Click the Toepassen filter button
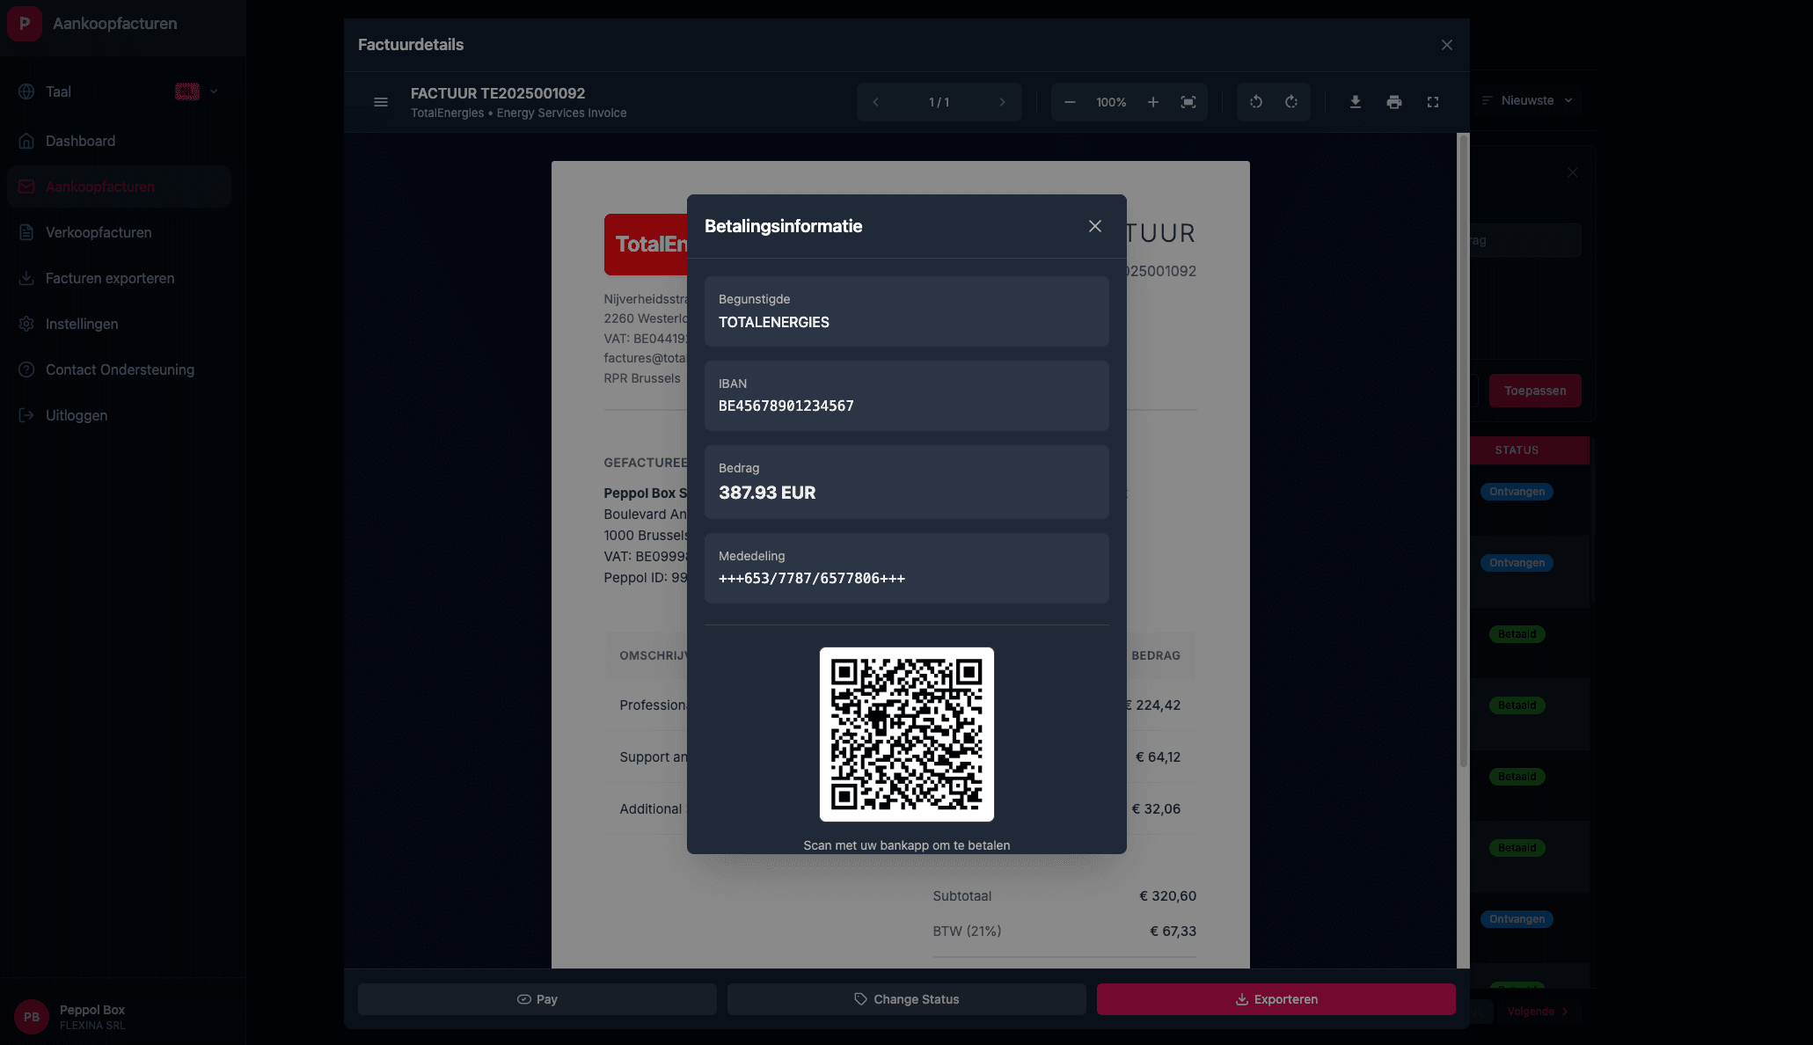 click(x=1535, y=391)
